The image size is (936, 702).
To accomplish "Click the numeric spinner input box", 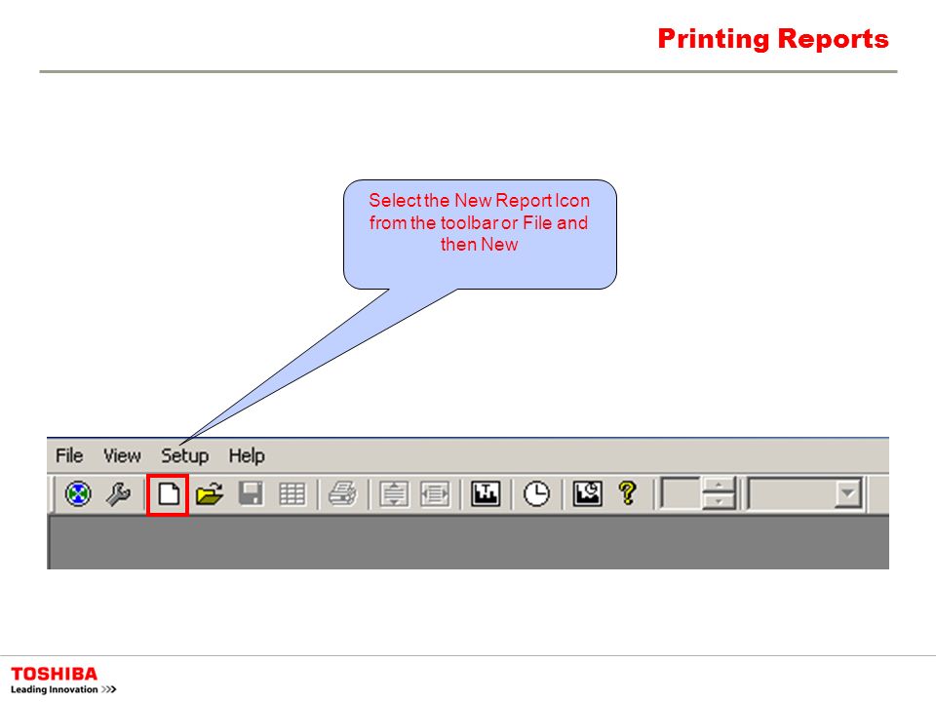I will 681,493.
